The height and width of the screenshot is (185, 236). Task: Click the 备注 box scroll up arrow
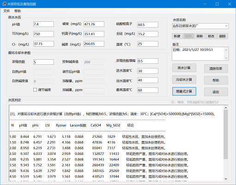[226, 50]
